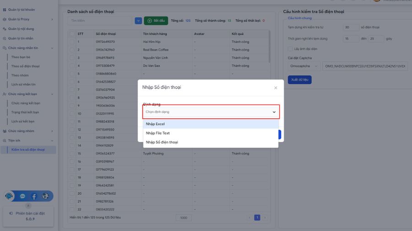The height and width of the screenshot is (231, 412).
Task: Click the Facebook icon in sidebar
Action: [x=34, y=196]
